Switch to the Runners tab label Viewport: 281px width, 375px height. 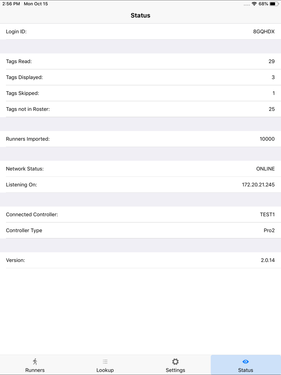tap(35, 370)
